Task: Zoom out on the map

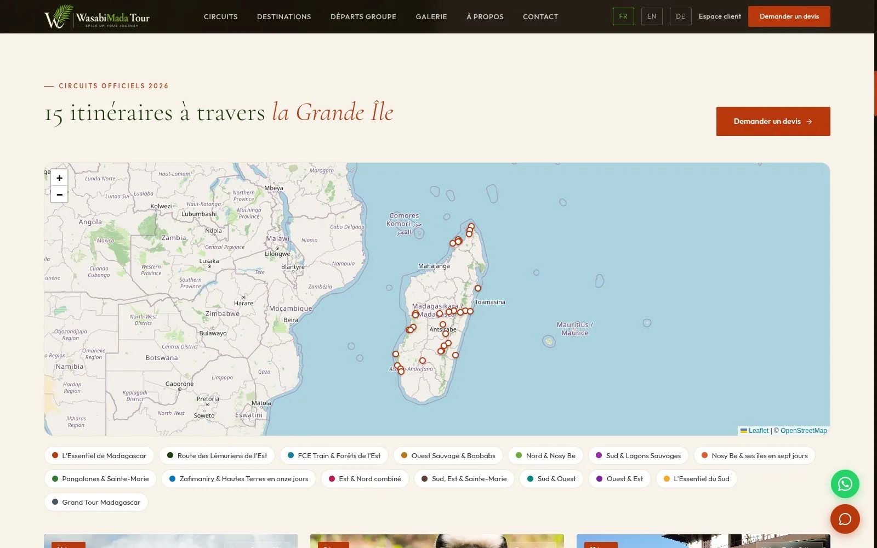Action: (x=59, y=195)
